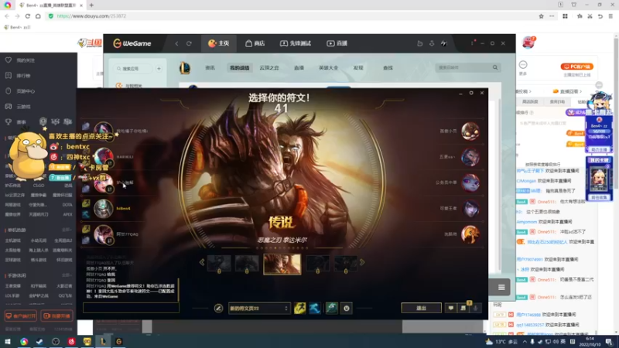Viewport: 619px width, 348px height.
Task: Click 王者荣耀 link in Douyu sidebar
Action: pos(12,285)
